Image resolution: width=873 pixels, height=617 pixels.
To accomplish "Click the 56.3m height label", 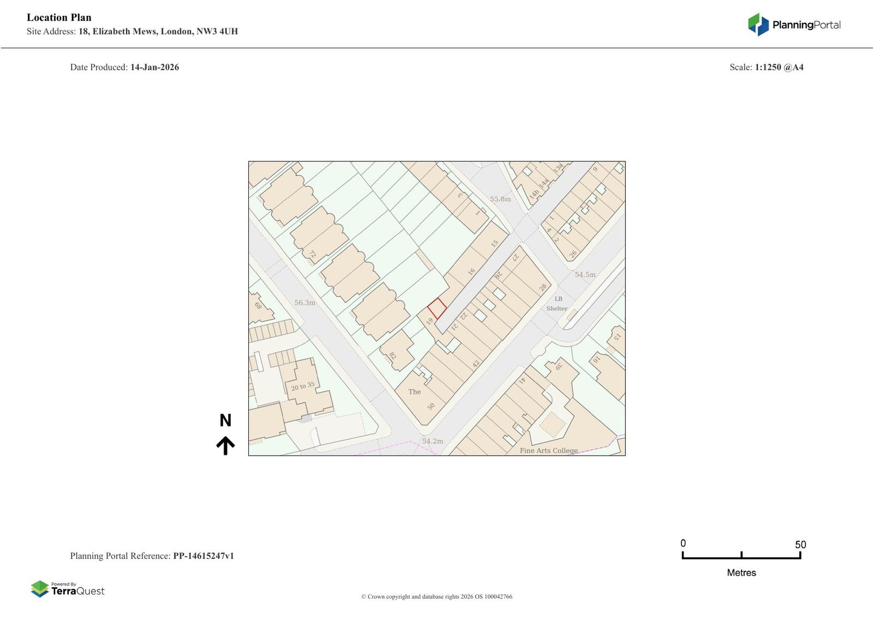I will [x=304, y=303].
